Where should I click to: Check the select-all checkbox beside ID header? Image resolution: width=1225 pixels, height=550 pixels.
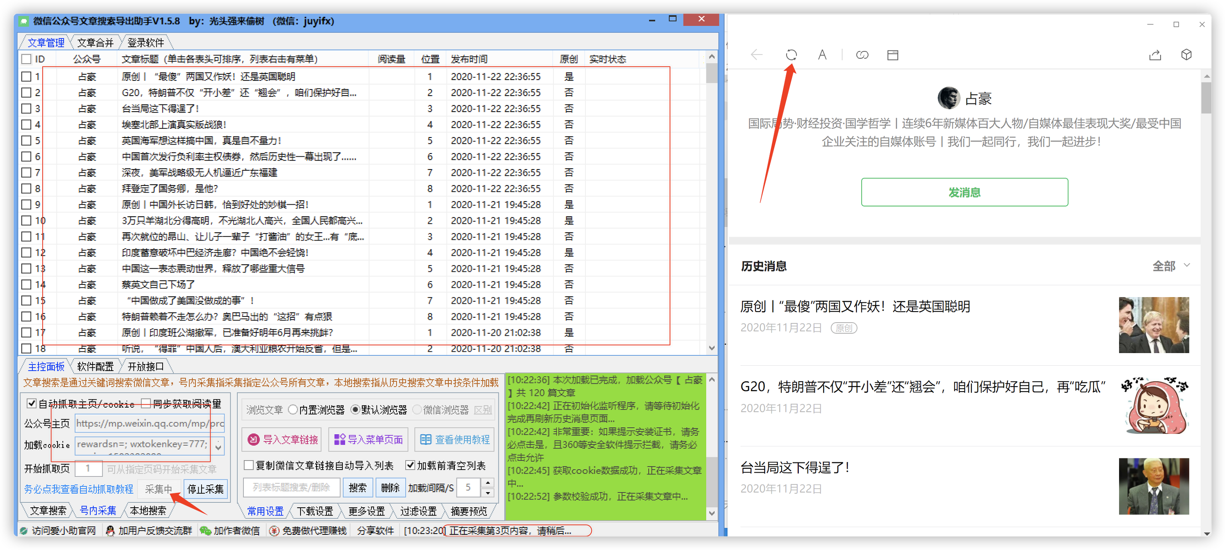tap(27, 59)
